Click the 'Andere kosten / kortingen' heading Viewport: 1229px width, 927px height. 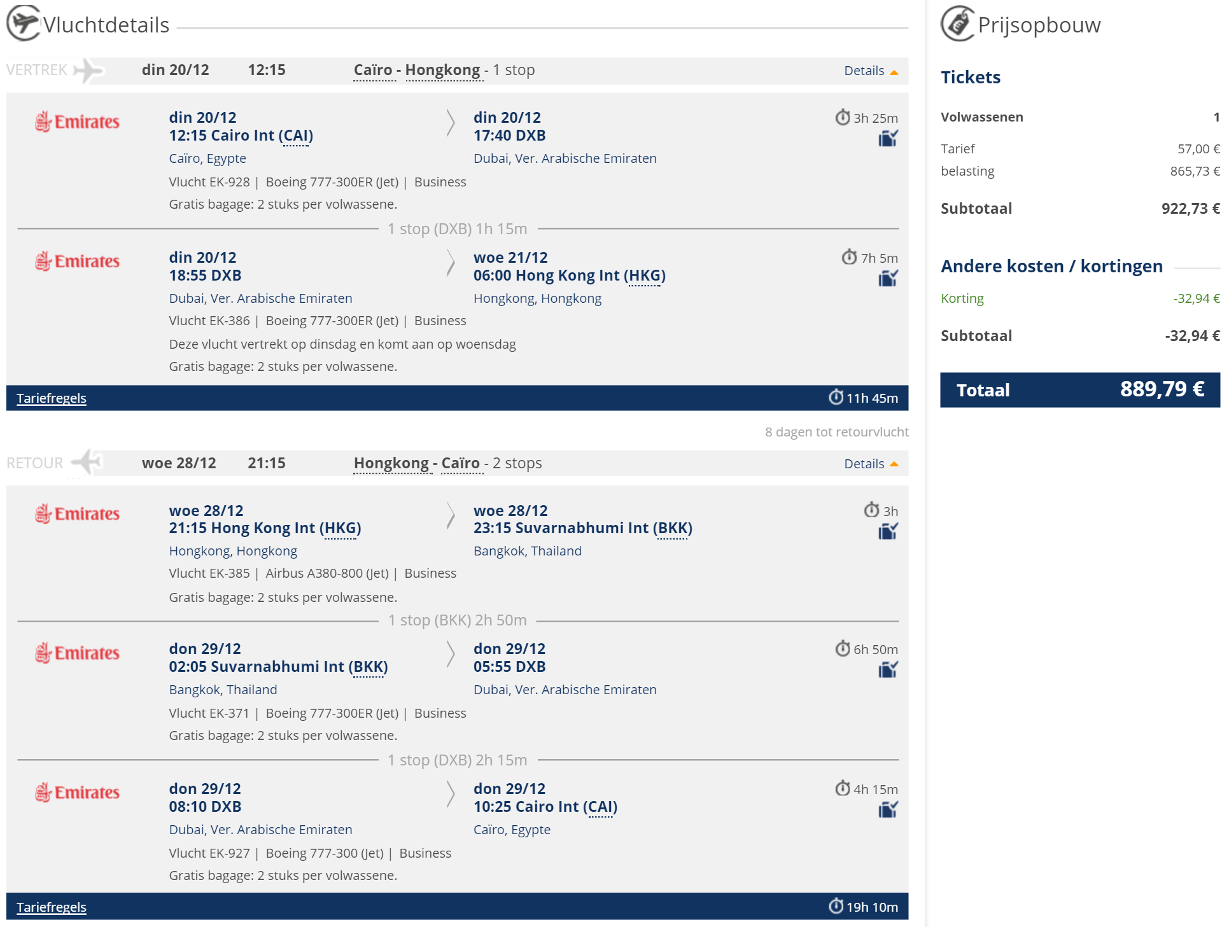click(x=1051, y=266)
